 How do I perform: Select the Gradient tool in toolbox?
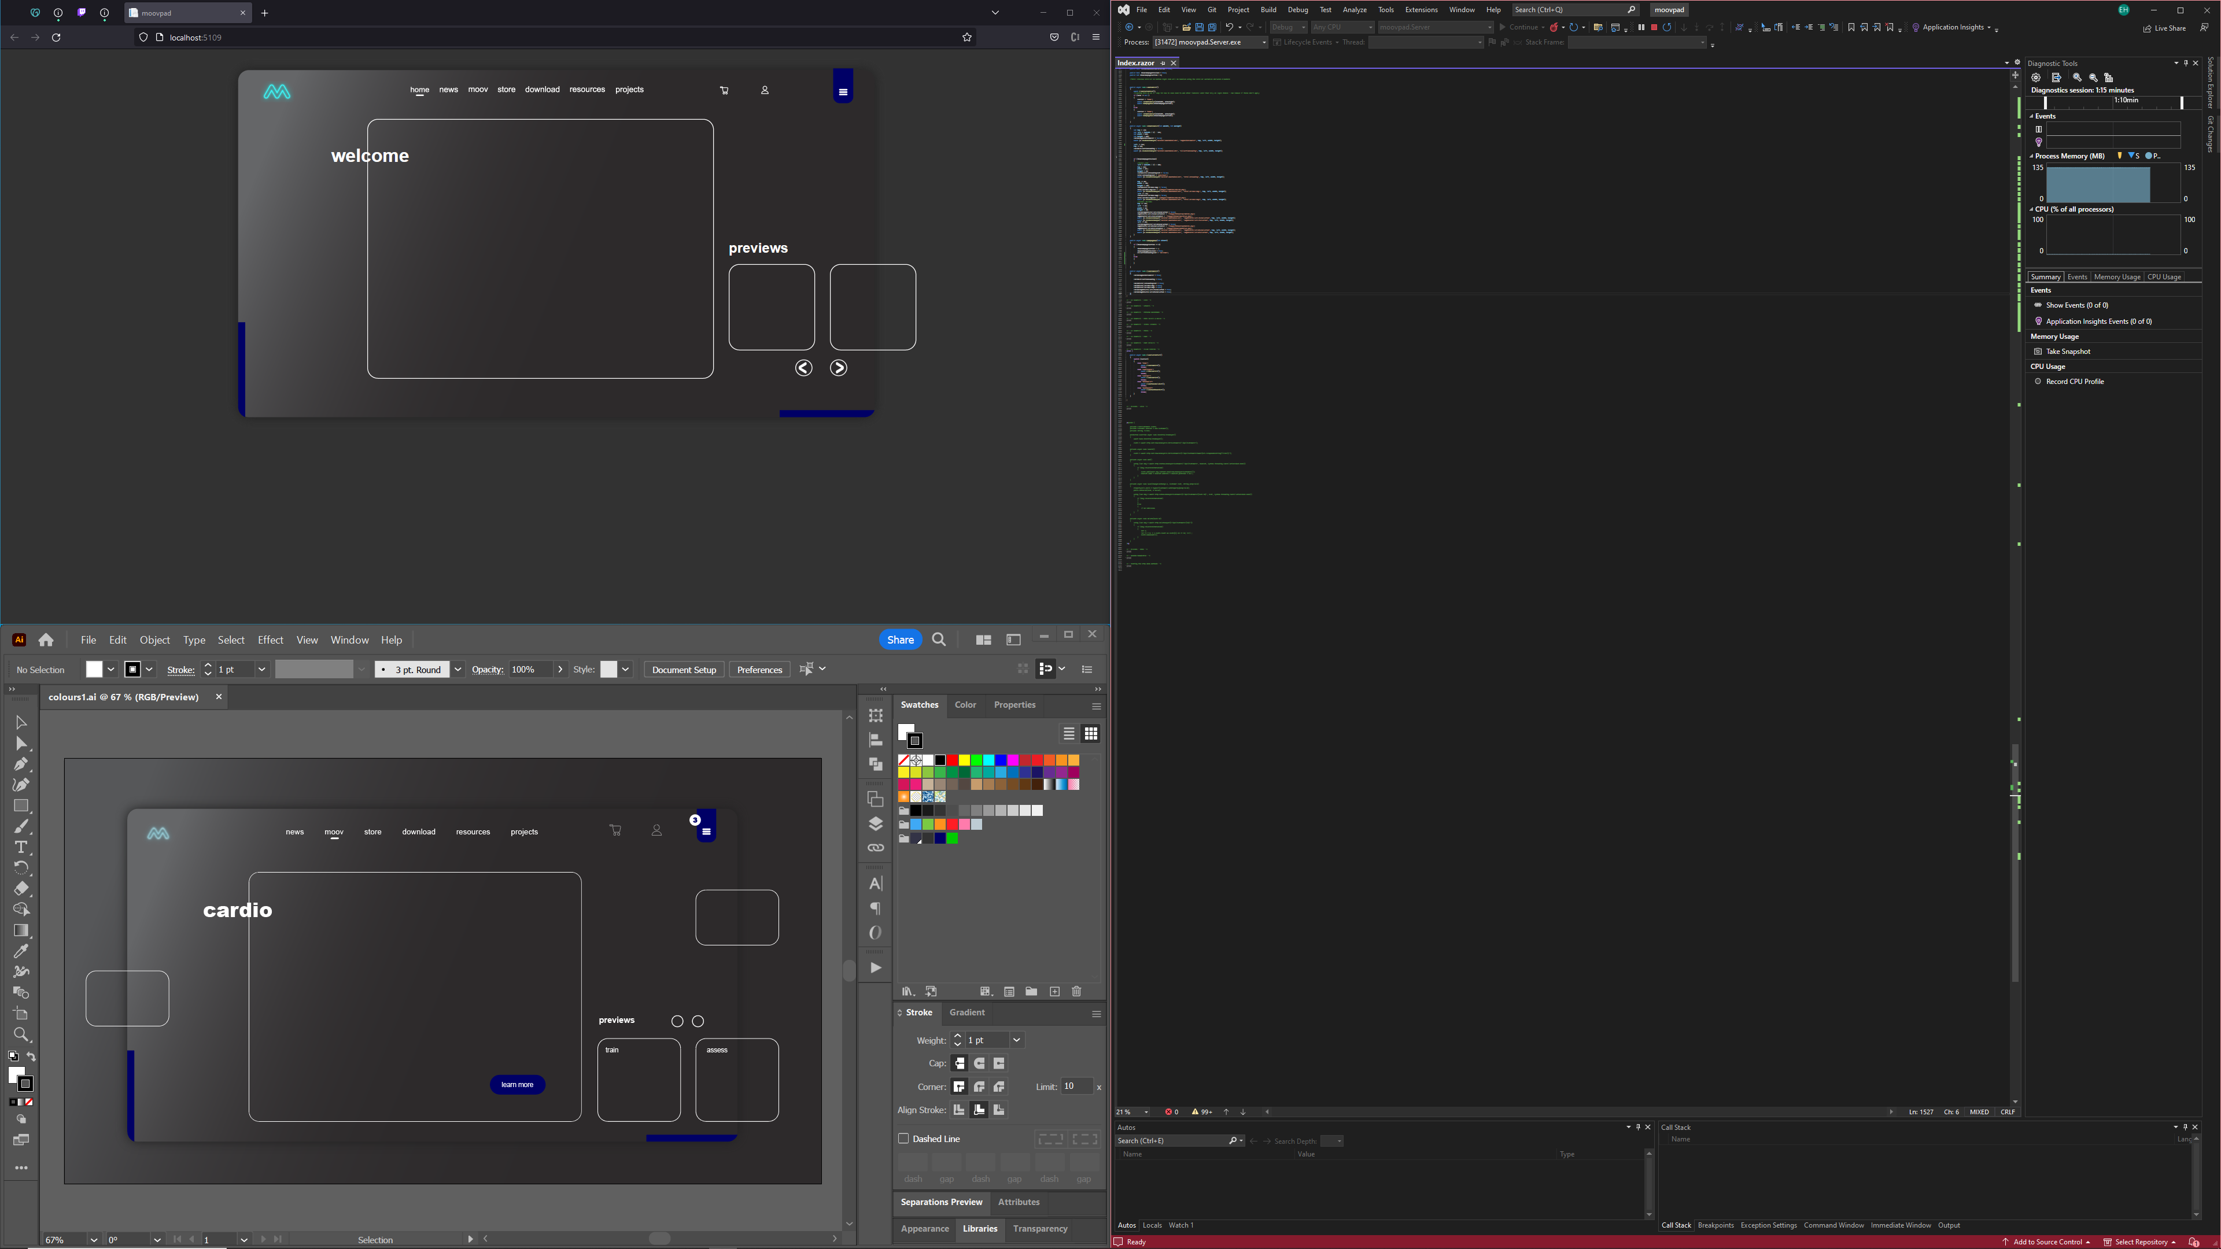point(21,931)
